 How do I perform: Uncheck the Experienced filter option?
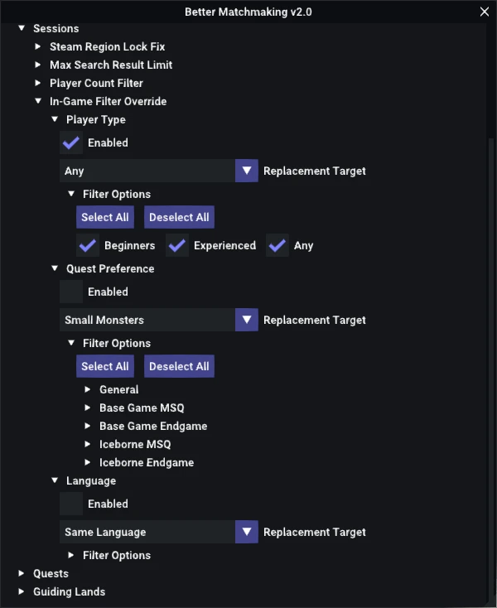point(177,245)
